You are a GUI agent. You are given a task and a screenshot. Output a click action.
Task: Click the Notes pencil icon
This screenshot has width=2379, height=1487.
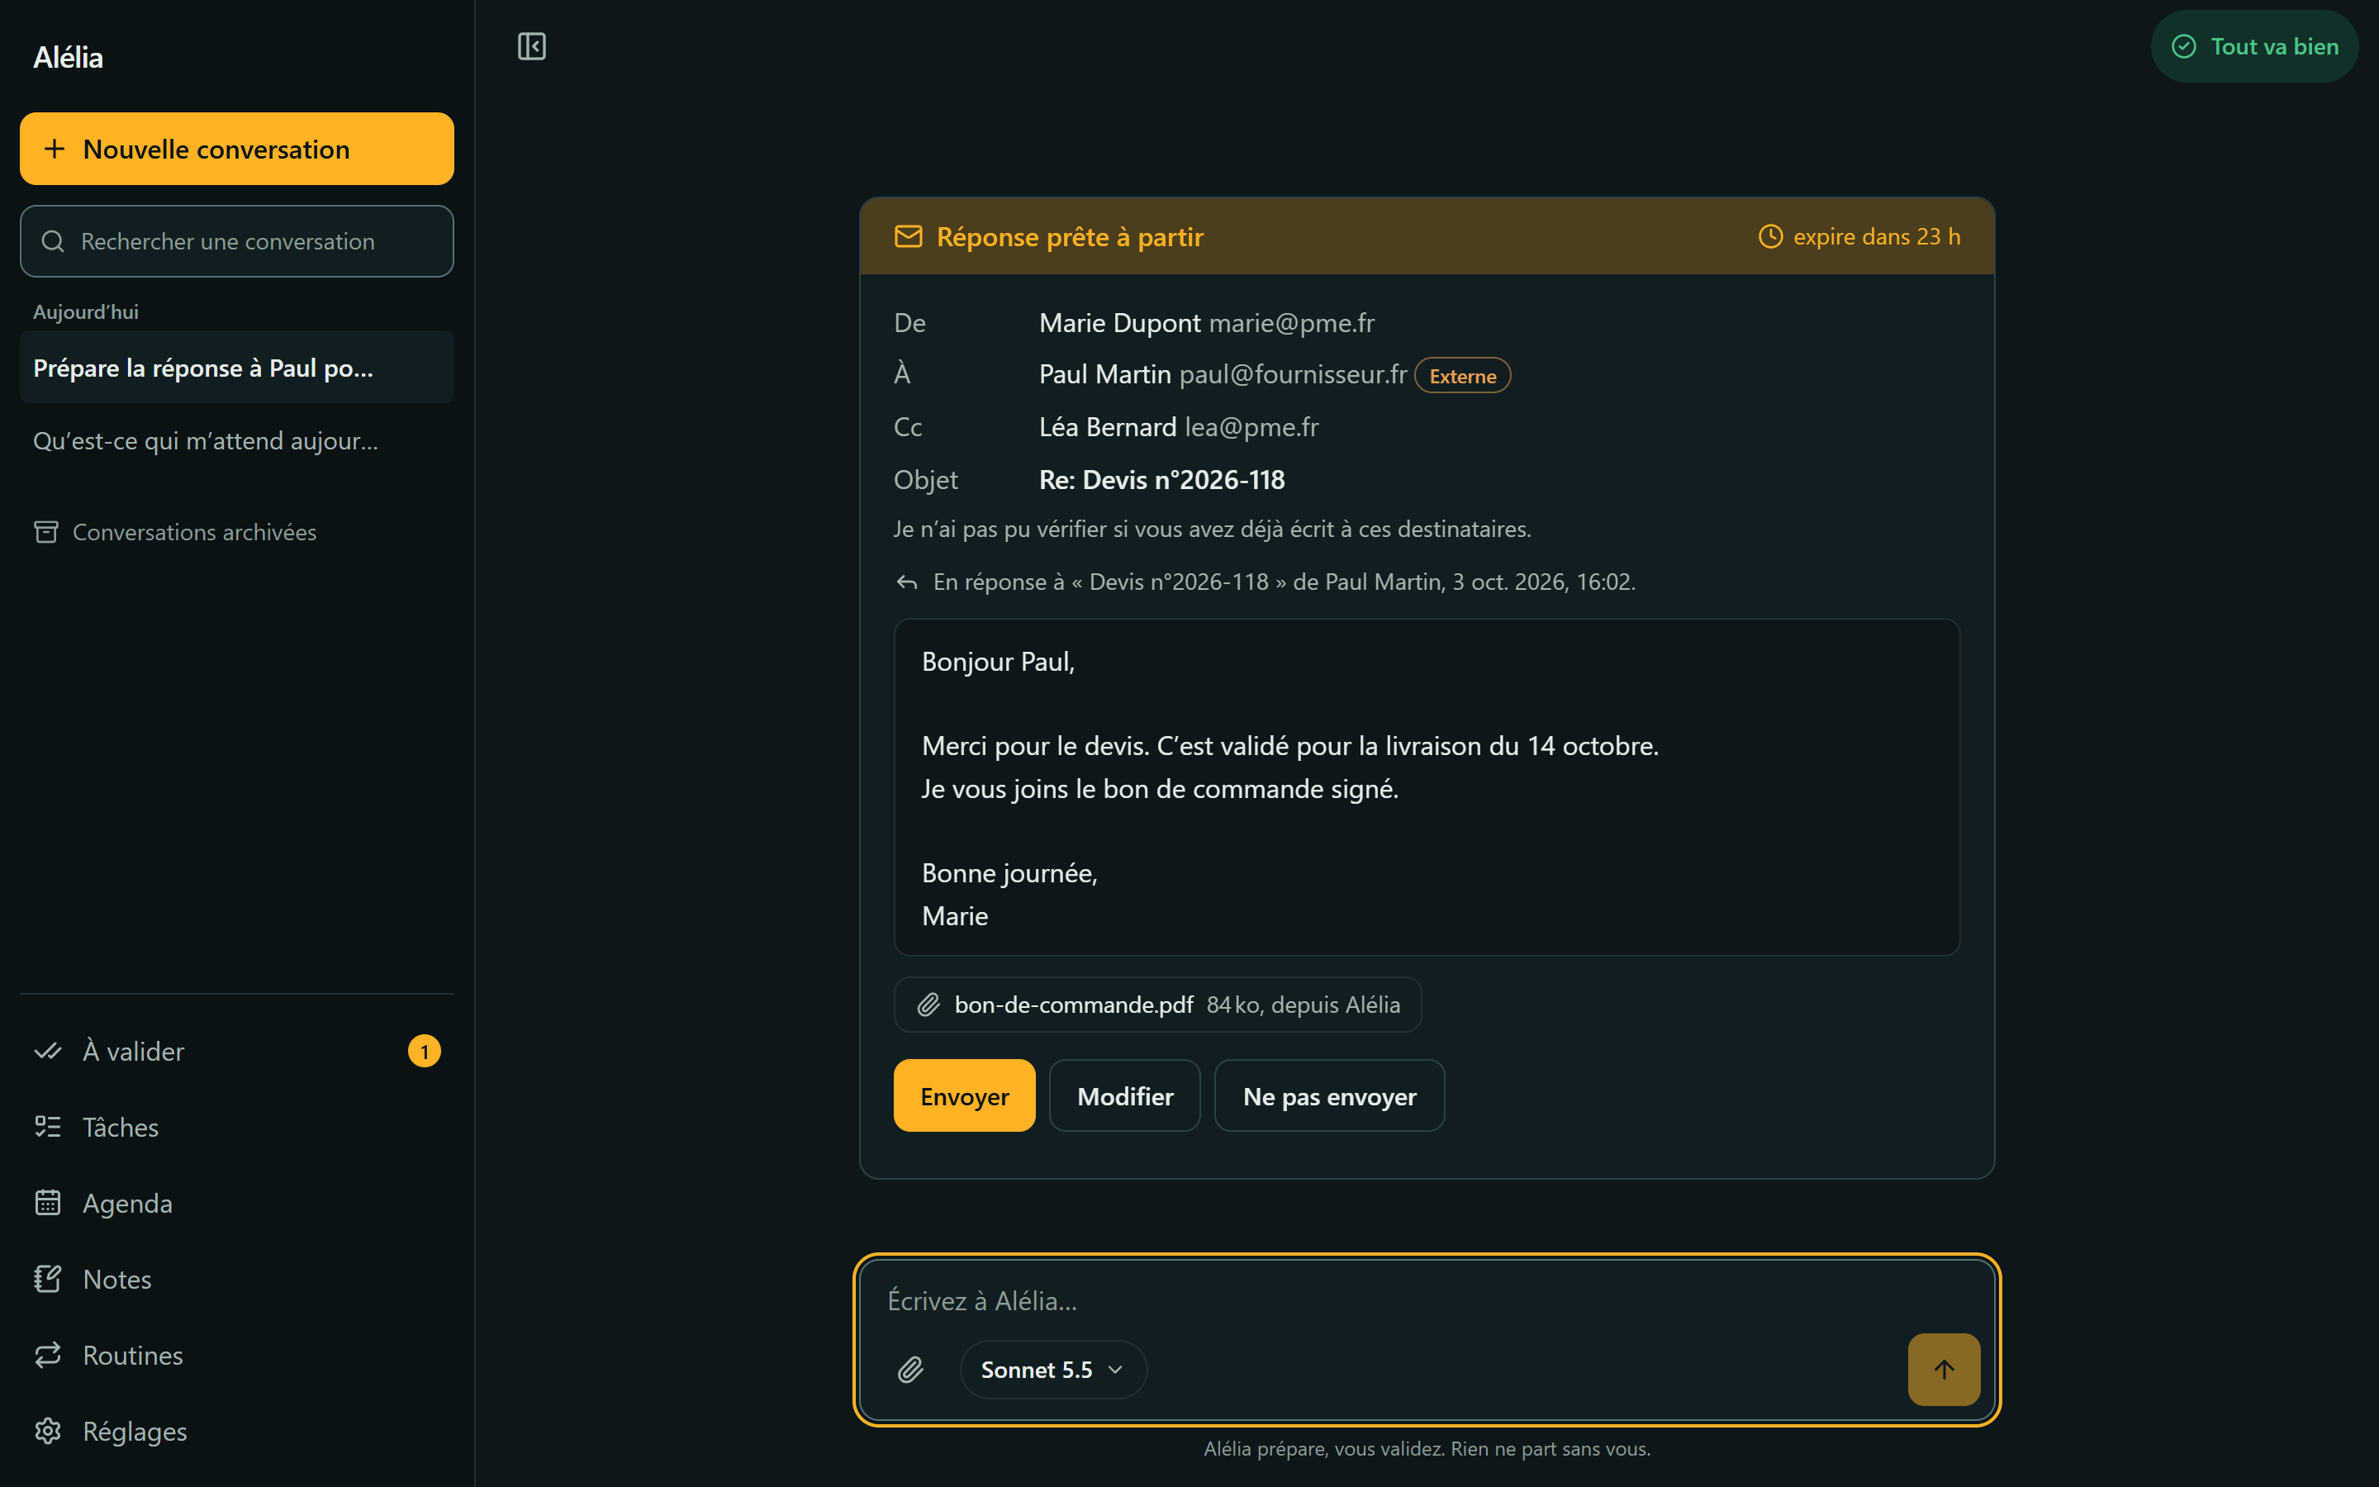pyautogui.click(x=47, y=1279)
